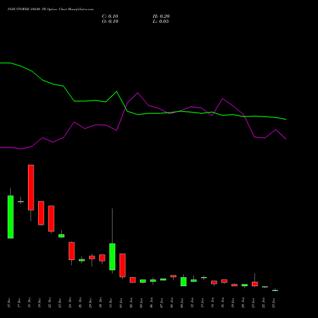Click the '01 Jan' date label

(121, 303)
